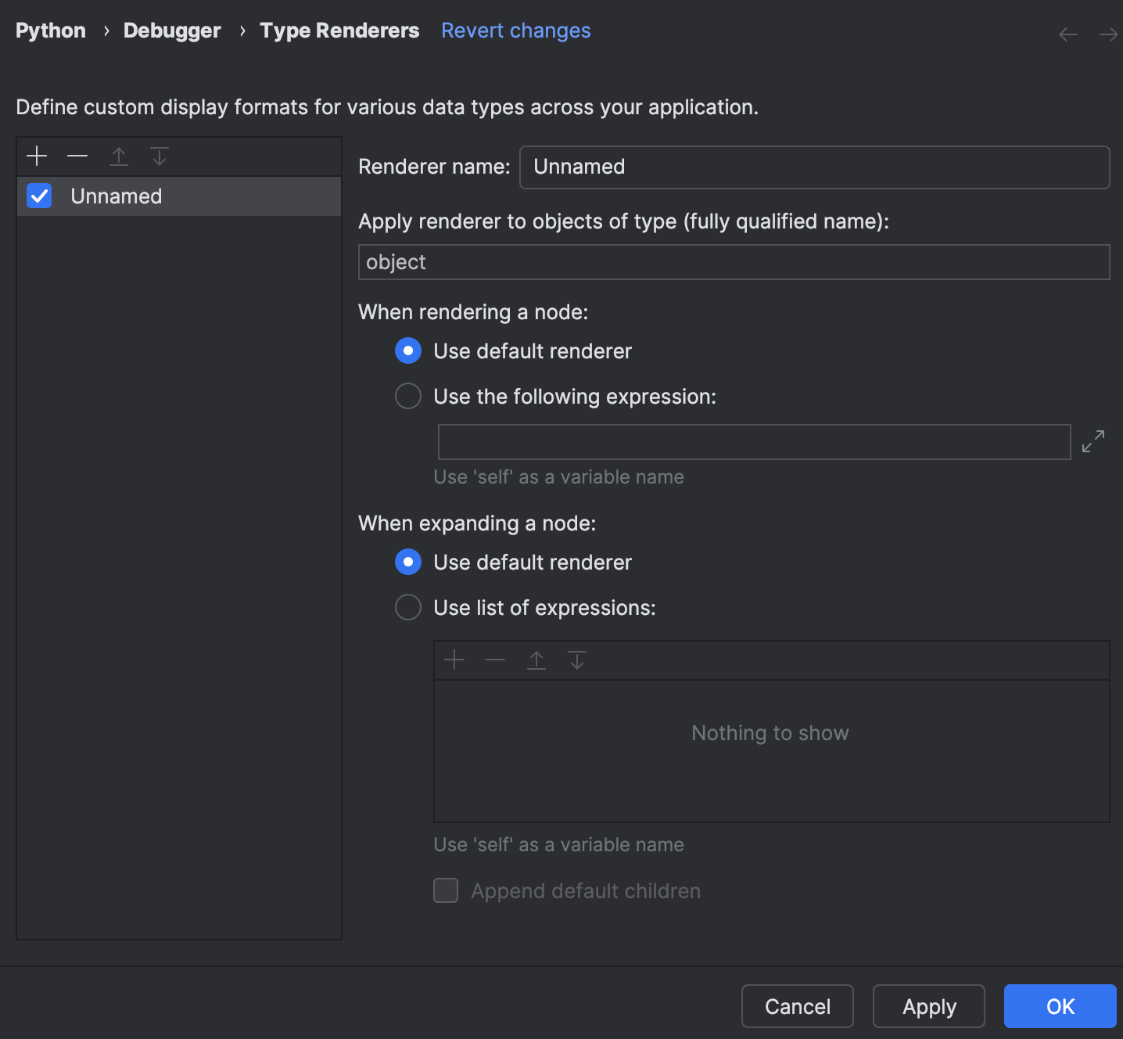Uncheck the Unnamed renderer checkbox

pyautogui.click(x=39, y=196)
